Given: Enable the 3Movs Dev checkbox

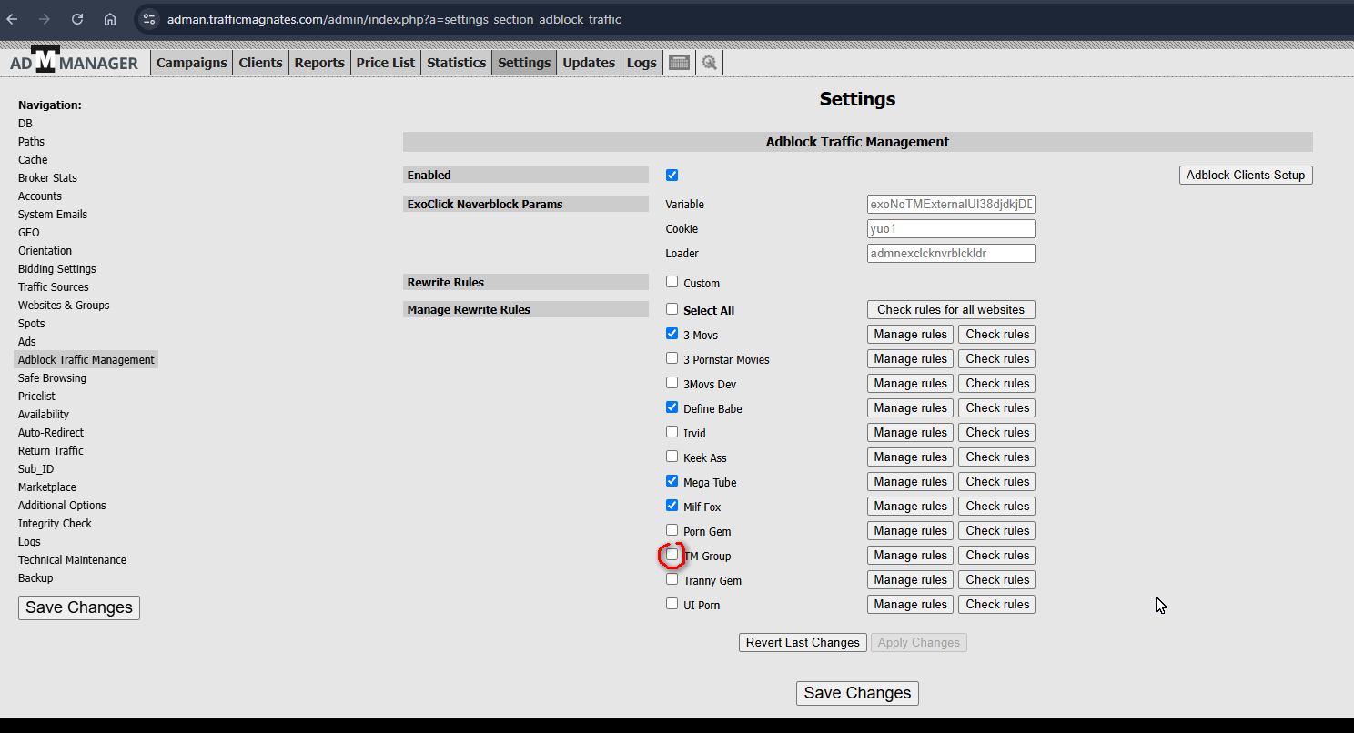Looking at the screenshot, I should (672, 383).
